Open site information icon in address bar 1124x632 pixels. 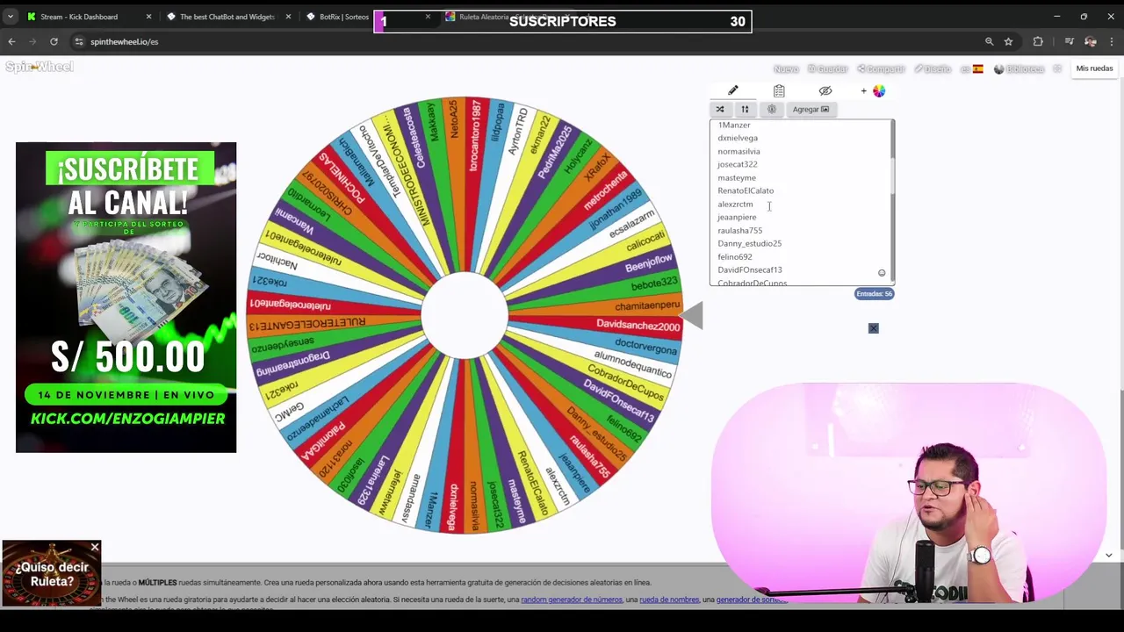point(79,41)
